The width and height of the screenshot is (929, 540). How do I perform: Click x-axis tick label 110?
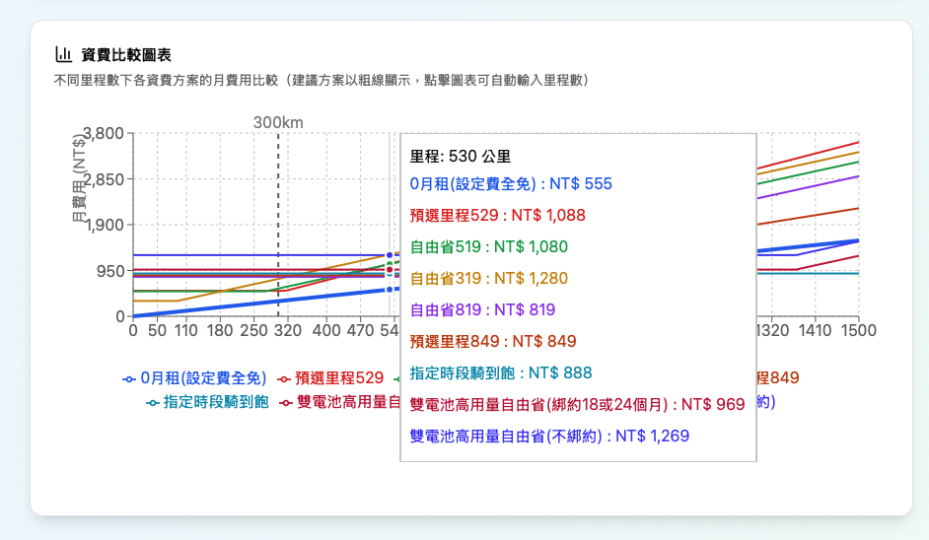pyautogui.click(x=186, y=330)
